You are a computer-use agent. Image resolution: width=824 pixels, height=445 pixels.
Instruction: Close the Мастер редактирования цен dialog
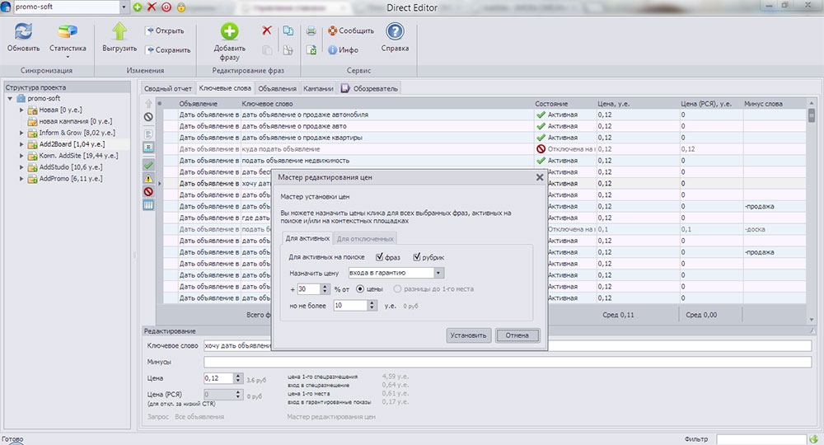(x=539, y=177)
